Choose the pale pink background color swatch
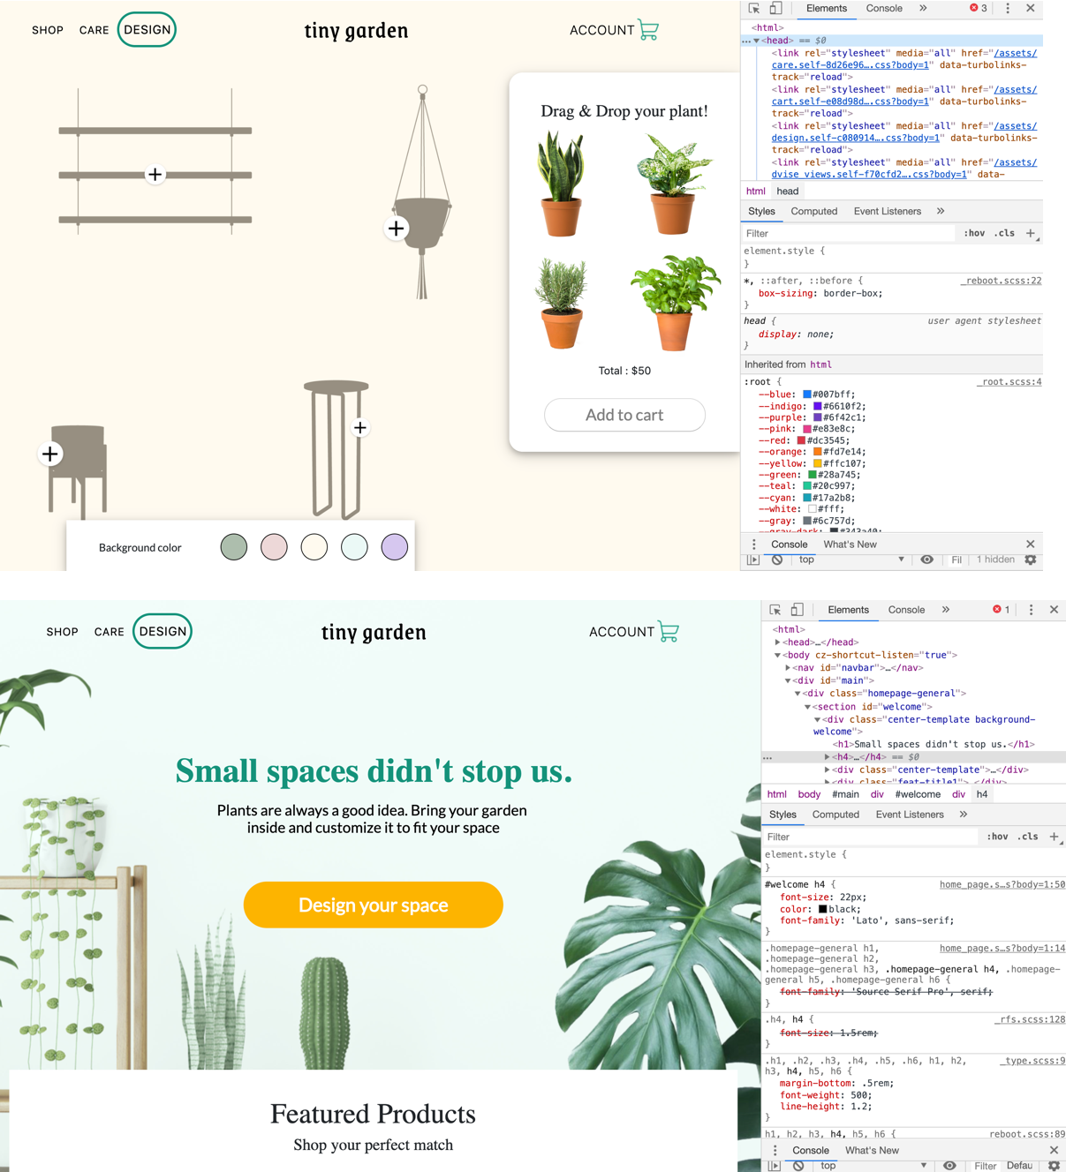 (274, 547)
